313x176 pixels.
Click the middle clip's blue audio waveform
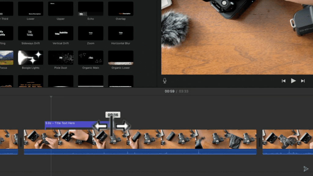pos(140,152)
